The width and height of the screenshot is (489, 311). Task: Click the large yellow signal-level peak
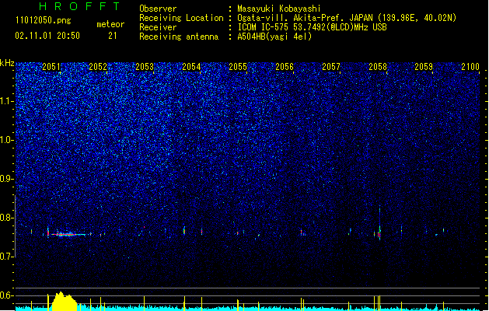click(65, 302)
